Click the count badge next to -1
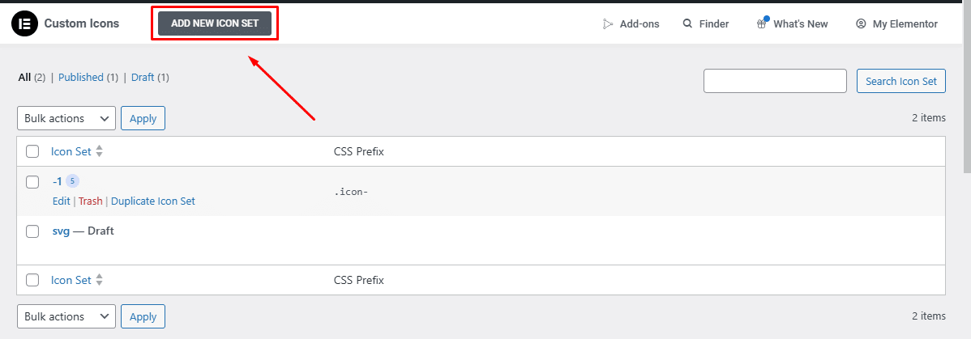 click(72, 181)
